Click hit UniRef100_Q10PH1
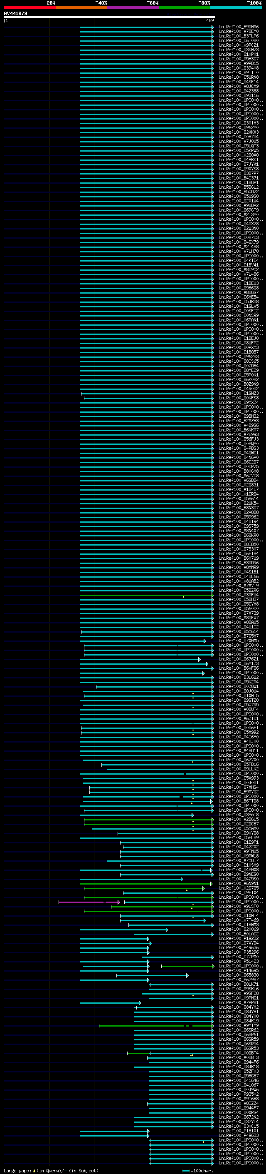Screen dimensions: 266x1174 click(239, 54)
